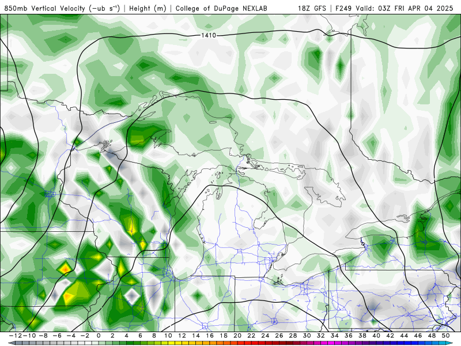Click the "44" value on color scale

click(404, 336)
